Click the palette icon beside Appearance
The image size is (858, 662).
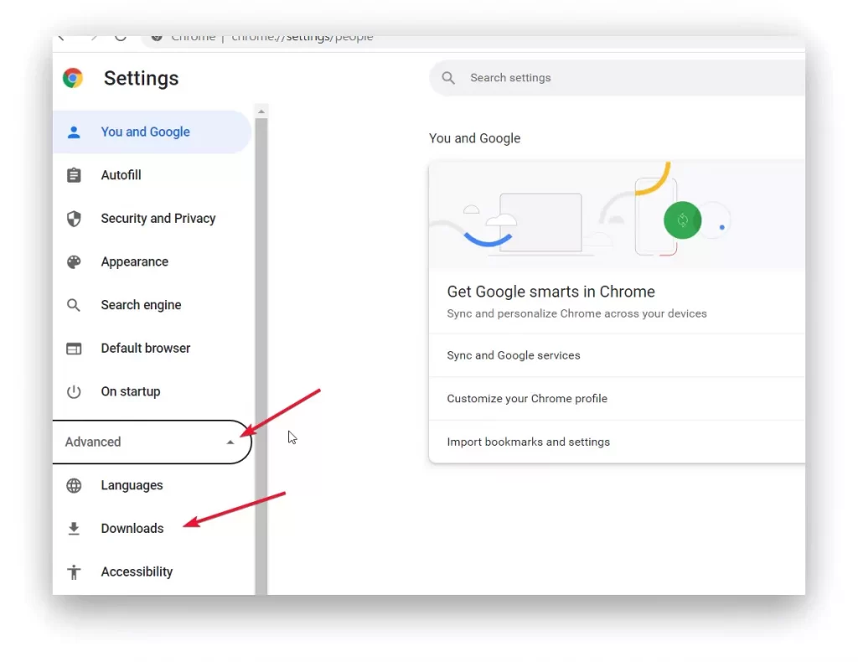74,261
